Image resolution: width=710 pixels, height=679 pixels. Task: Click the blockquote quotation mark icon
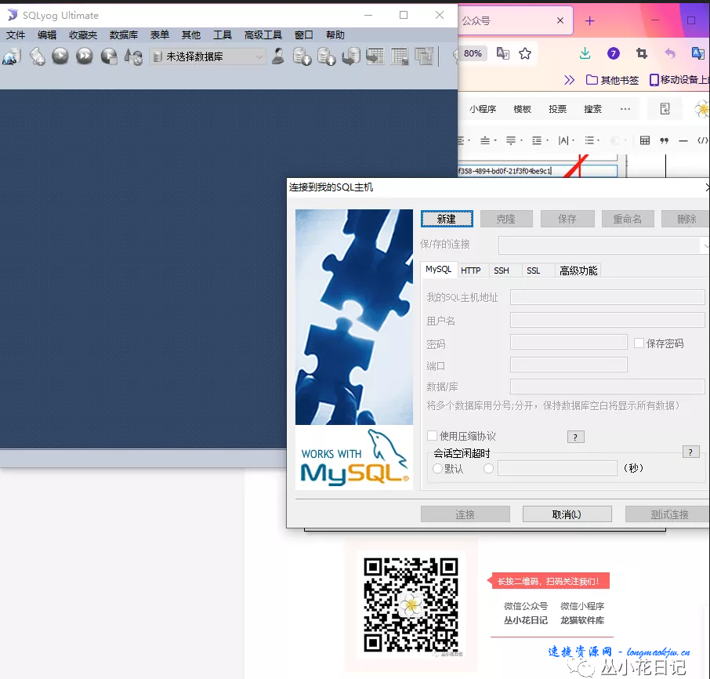[x=665, y=141]
